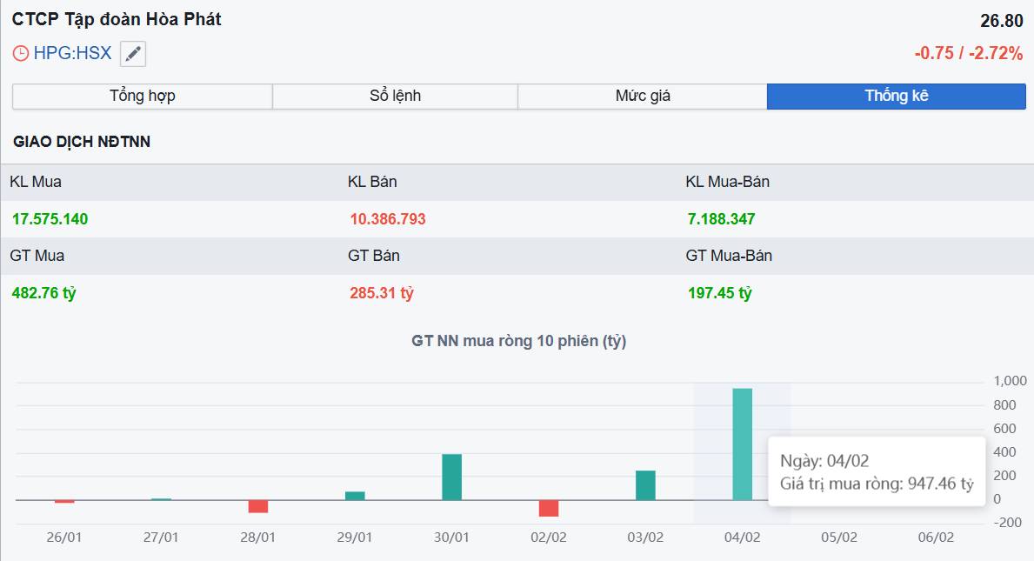Click the GT Bán value 285.31 tỷ
Image resolution: width=1034 pixels, height=561 pixels.
pyautogui.click(x=382, y=293)
